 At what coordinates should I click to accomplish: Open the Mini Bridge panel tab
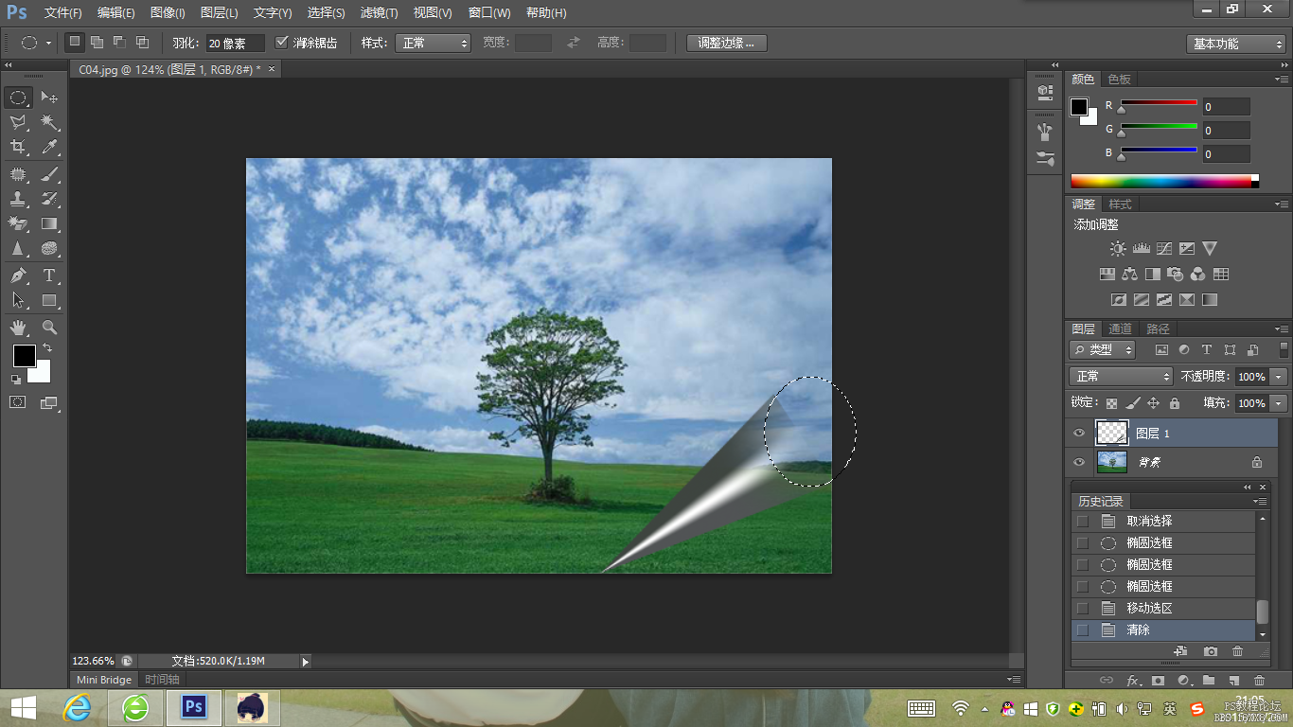coord(104,680)
